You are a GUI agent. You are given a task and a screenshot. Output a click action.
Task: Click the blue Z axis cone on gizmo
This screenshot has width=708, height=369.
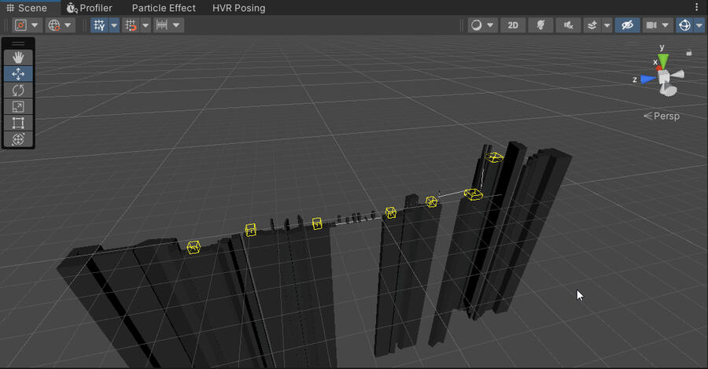pos(646,79)
